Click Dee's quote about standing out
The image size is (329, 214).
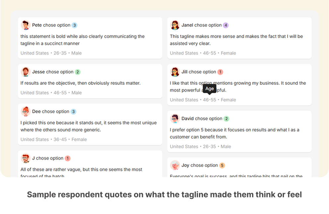click(89, 126)
